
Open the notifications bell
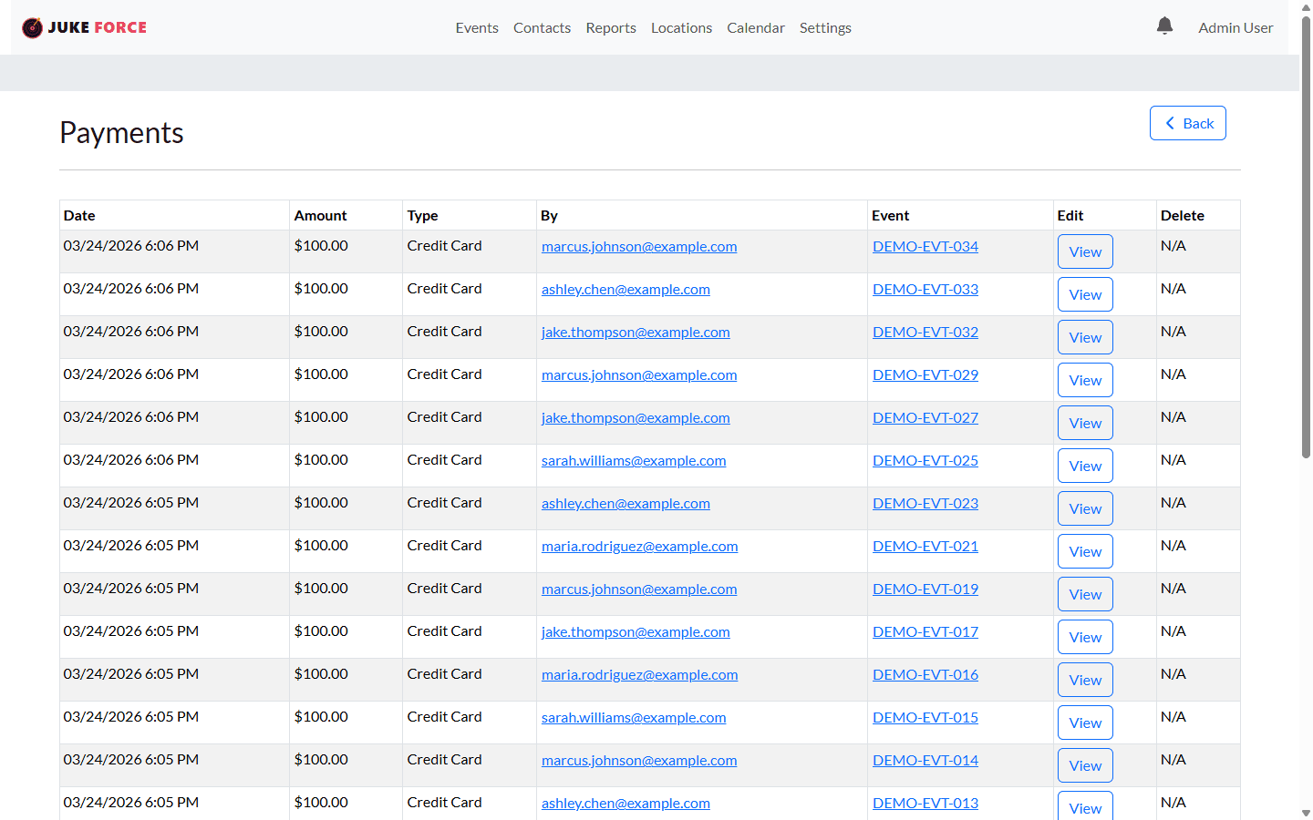pyautogui.click(x=1164, y=26)
